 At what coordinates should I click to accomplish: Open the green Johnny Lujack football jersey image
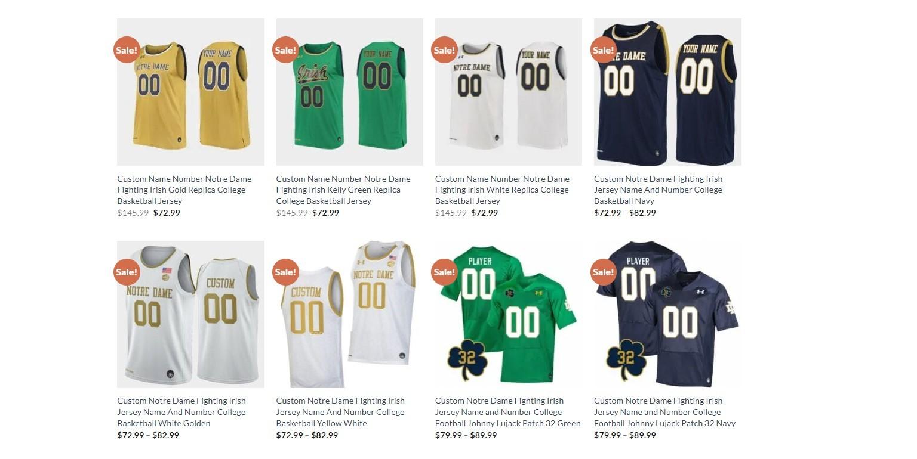509,314
